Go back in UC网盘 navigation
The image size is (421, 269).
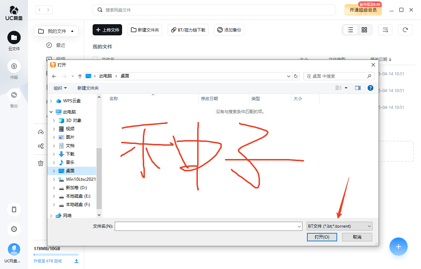click(40, 10)
